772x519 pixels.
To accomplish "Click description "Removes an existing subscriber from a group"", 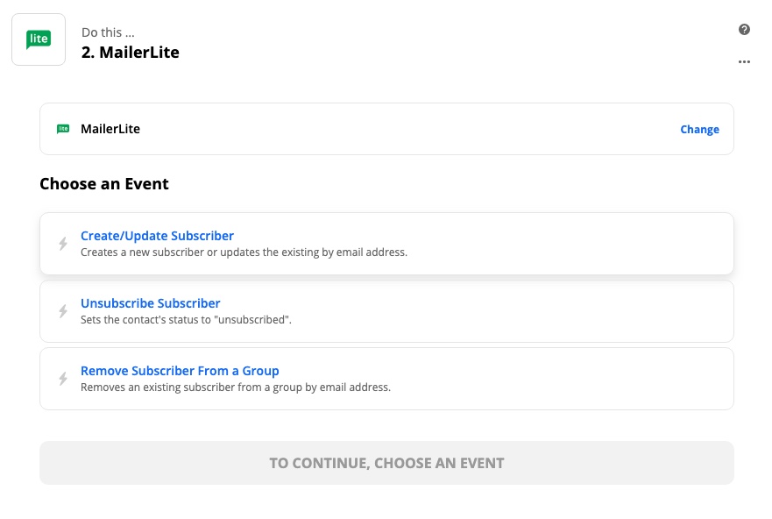I will (235, 387).
